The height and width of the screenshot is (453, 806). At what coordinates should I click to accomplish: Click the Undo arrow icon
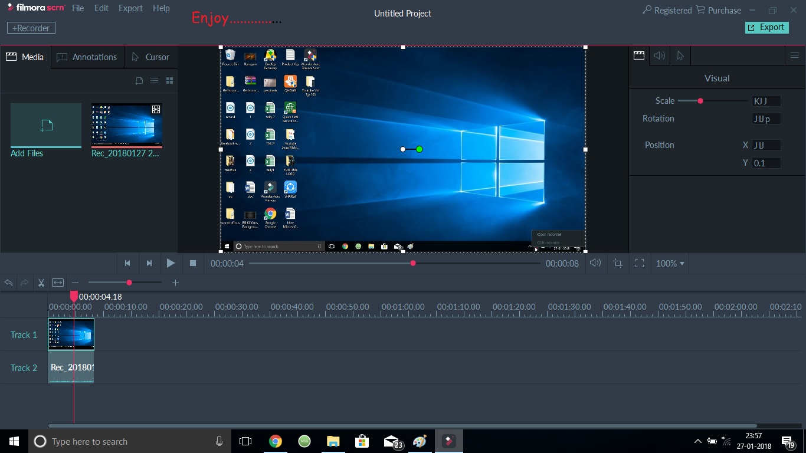click(x=8, y=283)
